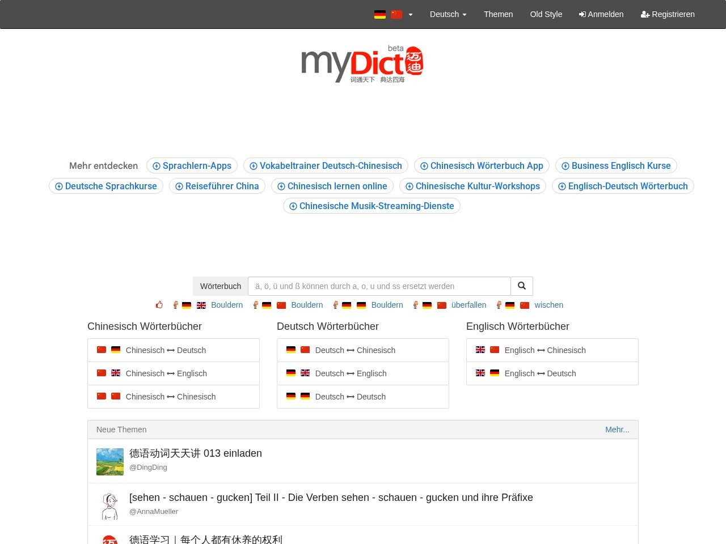Choose the Deutsch ⟷ Englisch dictionary

pos(351,373)
